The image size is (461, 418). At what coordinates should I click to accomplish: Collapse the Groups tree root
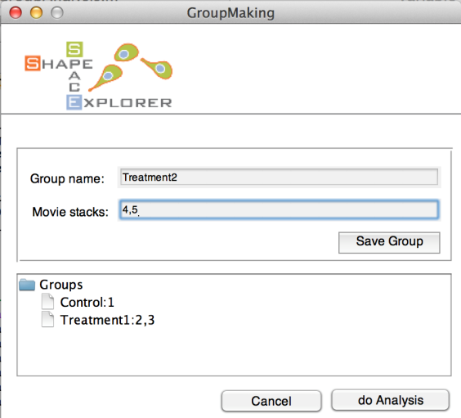click(27, 285)
